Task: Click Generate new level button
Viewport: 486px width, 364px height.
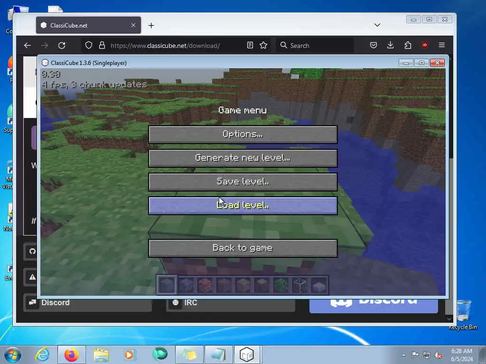Action: [243, 158]
